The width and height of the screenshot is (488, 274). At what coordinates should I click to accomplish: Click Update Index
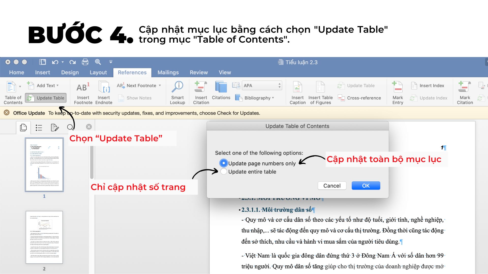click(x=429, y=98)
